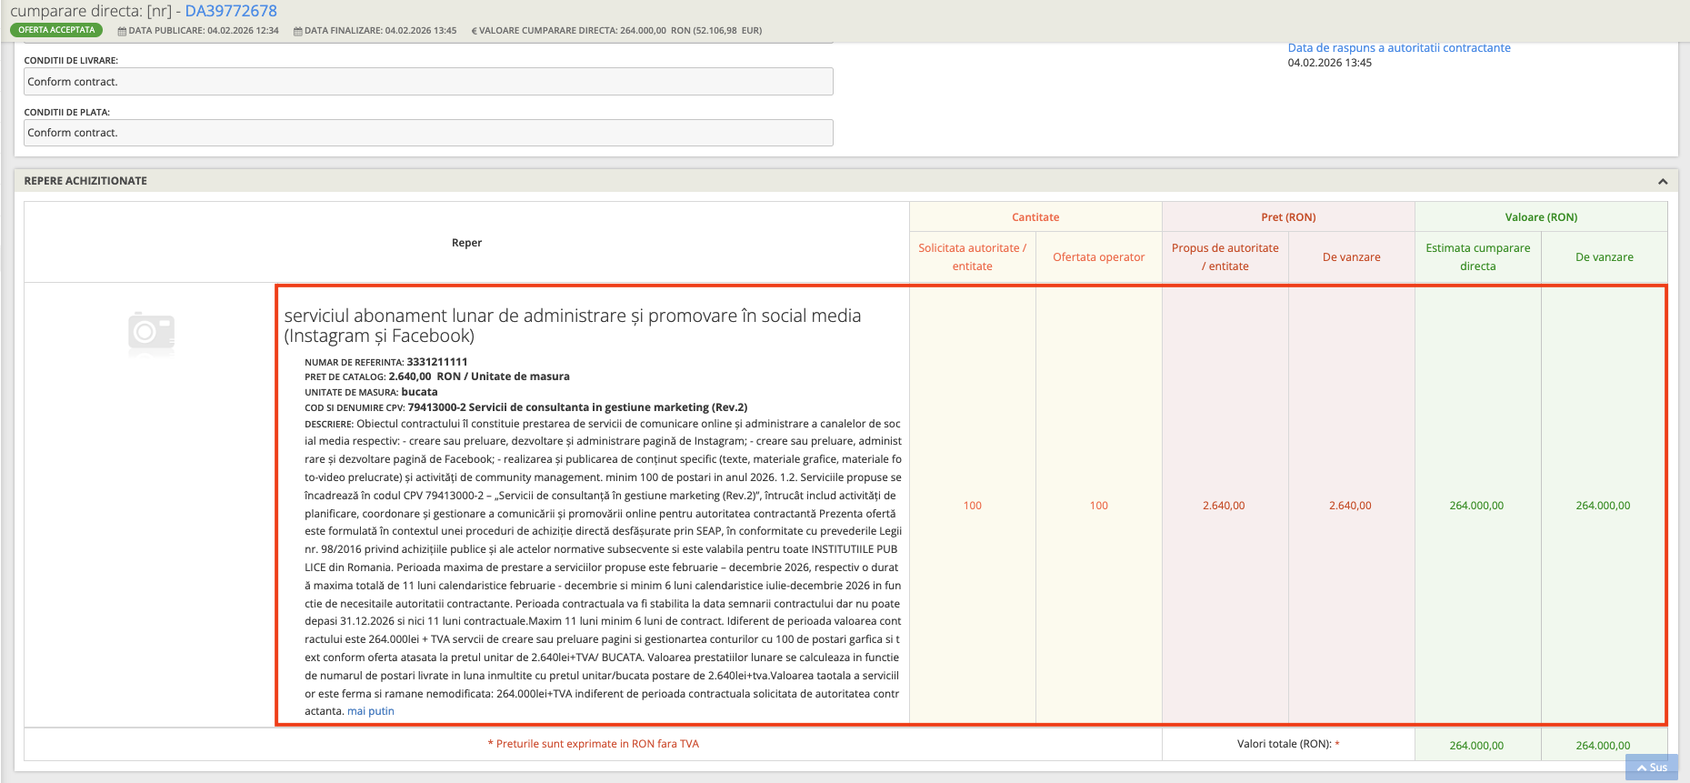Screen dimensions: 1690x783
Task: Click the Cantitate column group header
Action: click(x=1035, y=217)
